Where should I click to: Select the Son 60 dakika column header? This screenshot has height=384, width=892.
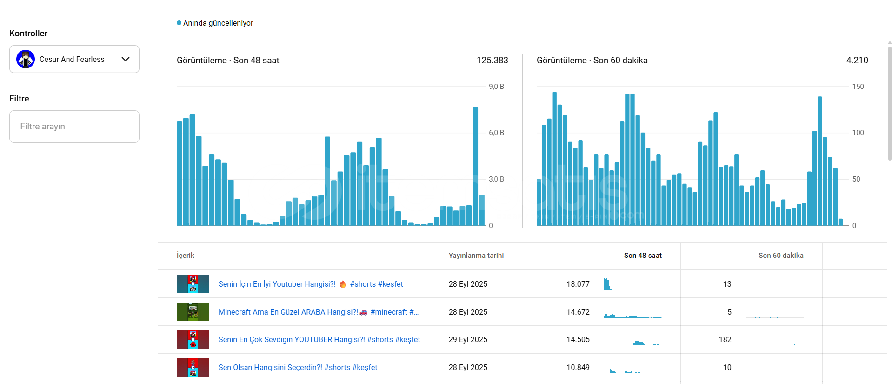point(781,256)
